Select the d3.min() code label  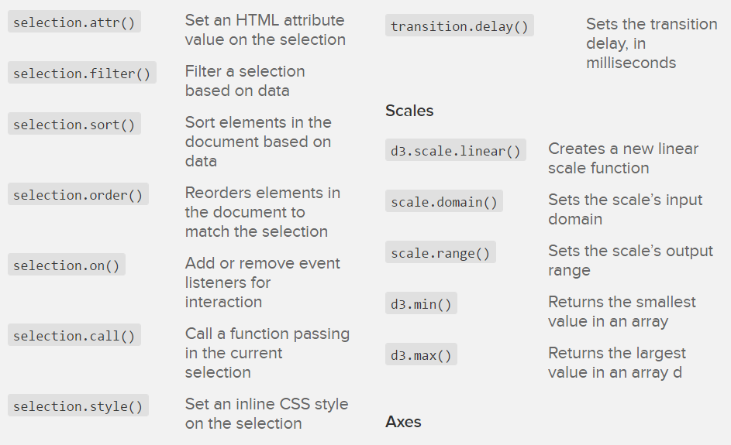421,304
